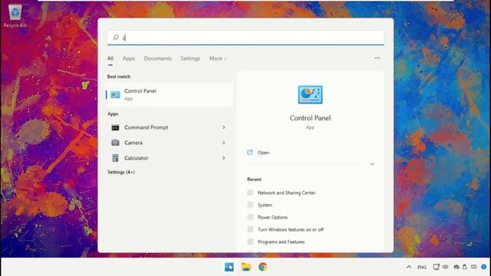Open Calculator from Apps list
The height and width of the screenshot is (276, 491).
[x=170, y=158]
